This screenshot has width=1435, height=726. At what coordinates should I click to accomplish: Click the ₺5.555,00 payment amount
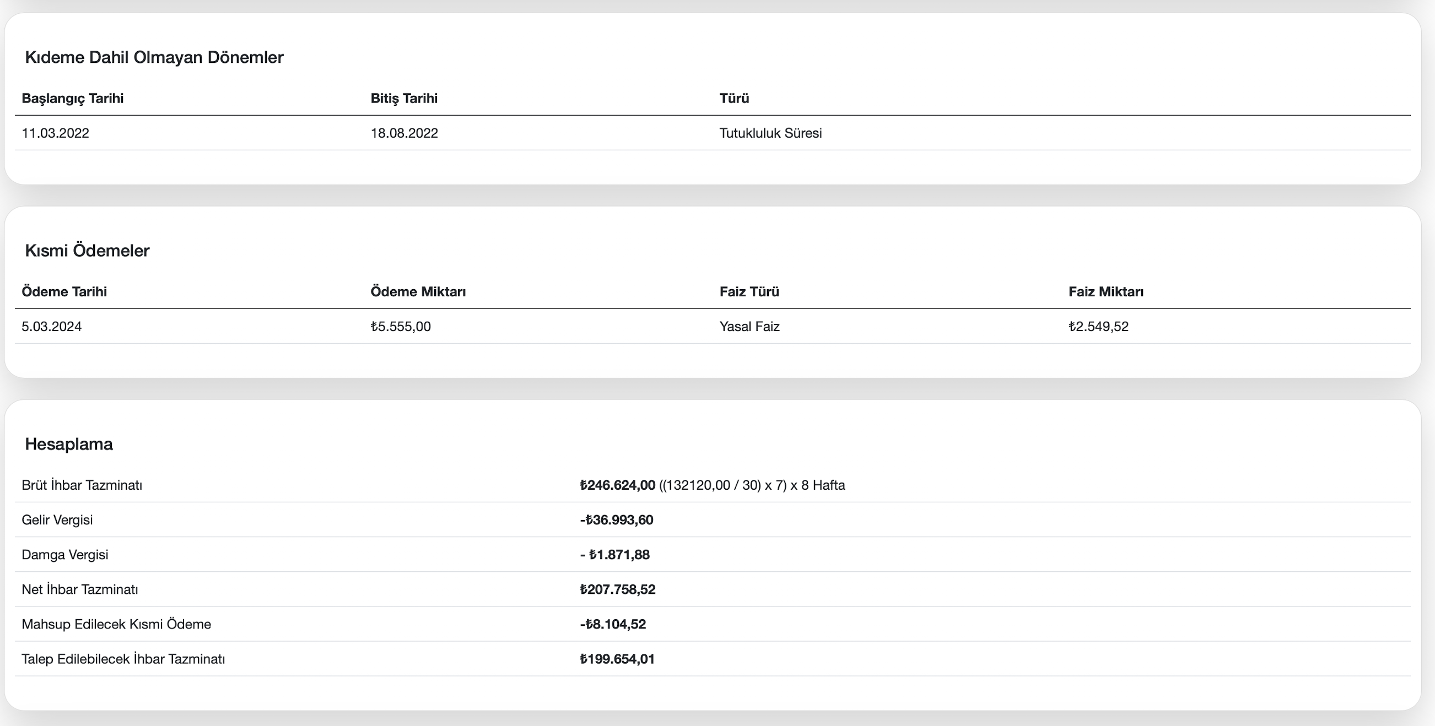pyautogui.click(x=401, y=326)
